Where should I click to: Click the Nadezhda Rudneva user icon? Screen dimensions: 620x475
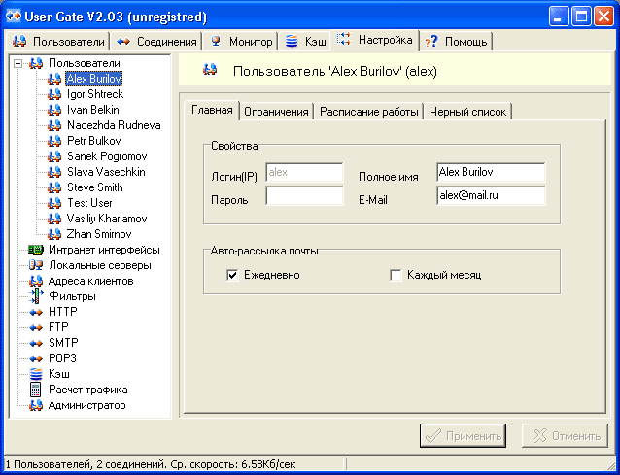[x=54, y=125]
